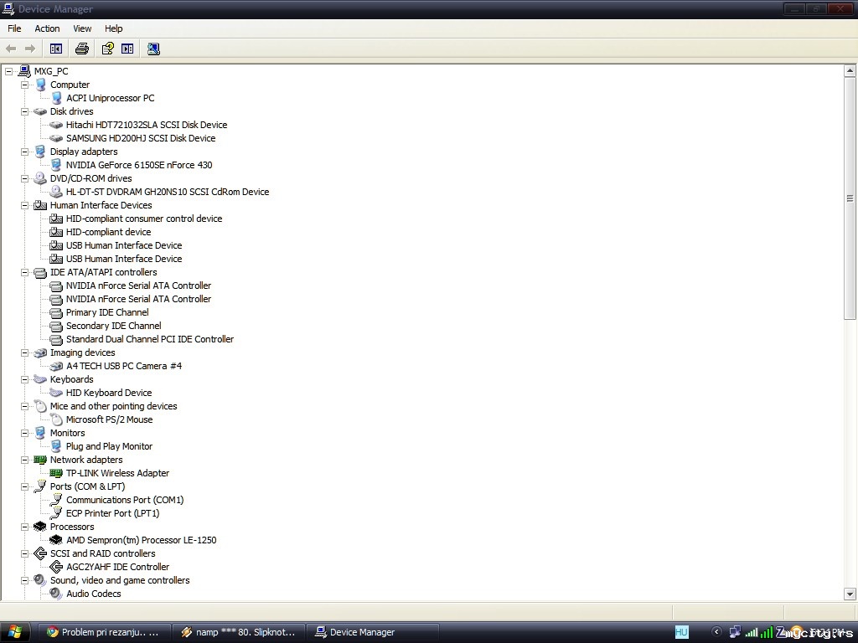
Task: Collapse the Computer category
Action: [24, 85]
